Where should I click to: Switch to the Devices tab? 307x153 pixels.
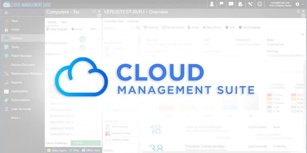pyautogui.click(x=52, y=22)
